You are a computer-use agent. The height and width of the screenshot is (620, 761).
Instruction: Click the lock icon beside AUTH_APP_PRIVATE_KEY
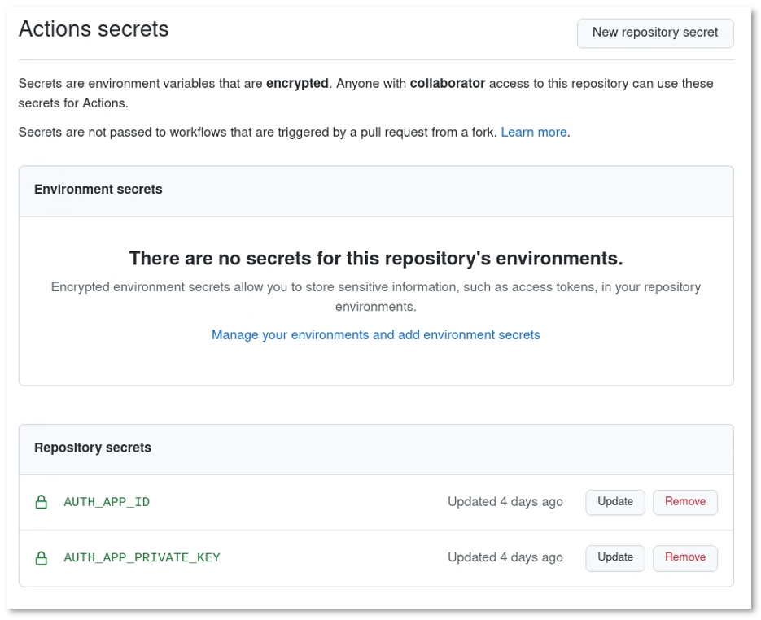(x=42, y=558)
